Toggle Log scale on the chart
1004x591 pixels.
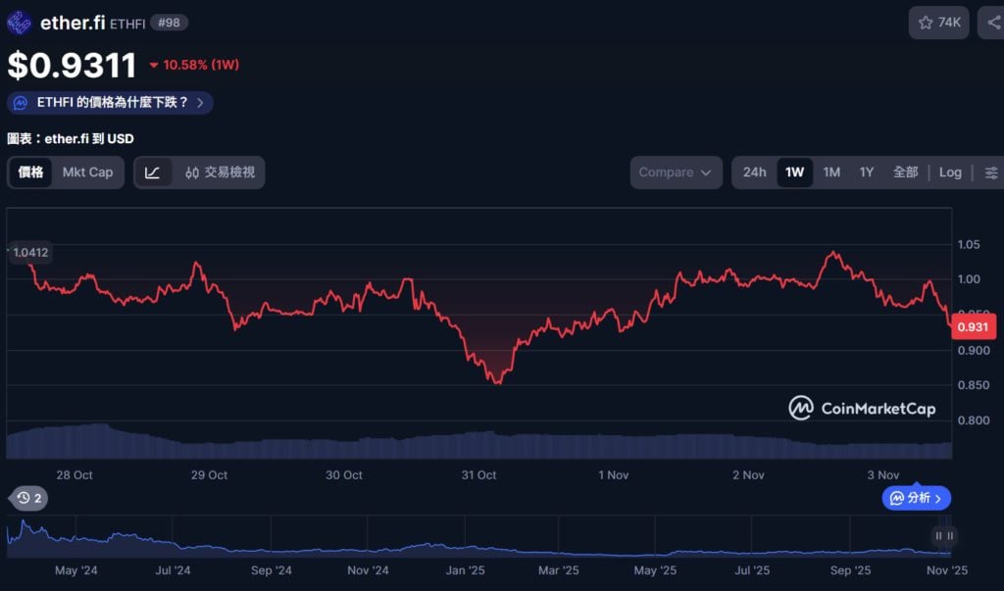950,172
